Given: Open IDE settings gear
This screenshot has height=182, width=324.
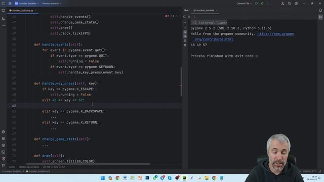Looking at the screenshot, I should [296, 4].
